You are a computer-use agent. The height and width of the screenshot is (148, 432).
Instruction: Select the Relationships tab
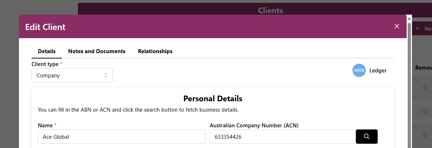[155, 51]
